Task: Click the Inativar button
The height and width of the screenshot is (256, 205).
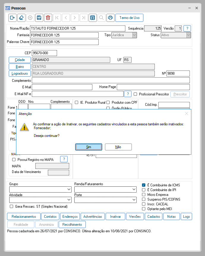Action: click(x=116, y=217)
